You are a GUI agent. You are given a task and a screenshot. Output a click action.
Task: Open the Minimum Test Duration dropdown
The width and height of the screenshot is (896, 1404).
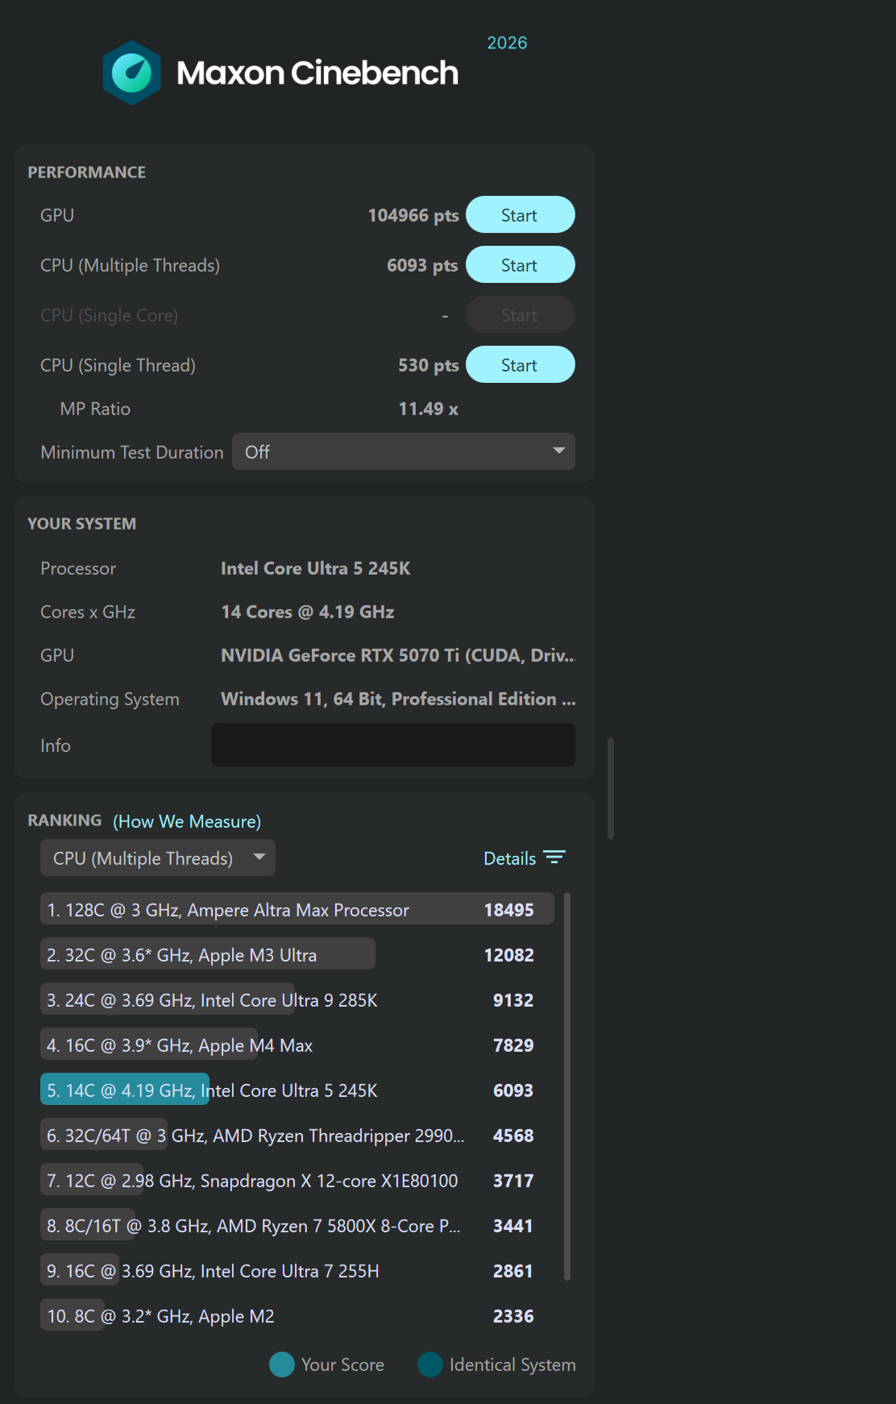click(403, 452)
